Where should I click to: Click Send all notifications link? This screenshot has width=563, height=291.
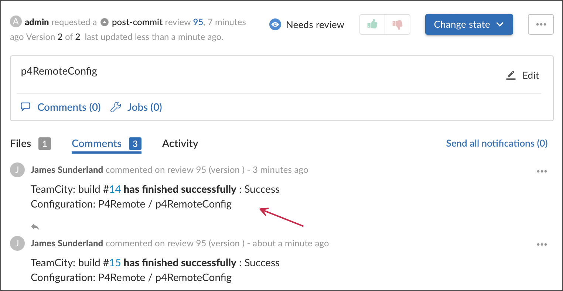[x=497, y=143]
